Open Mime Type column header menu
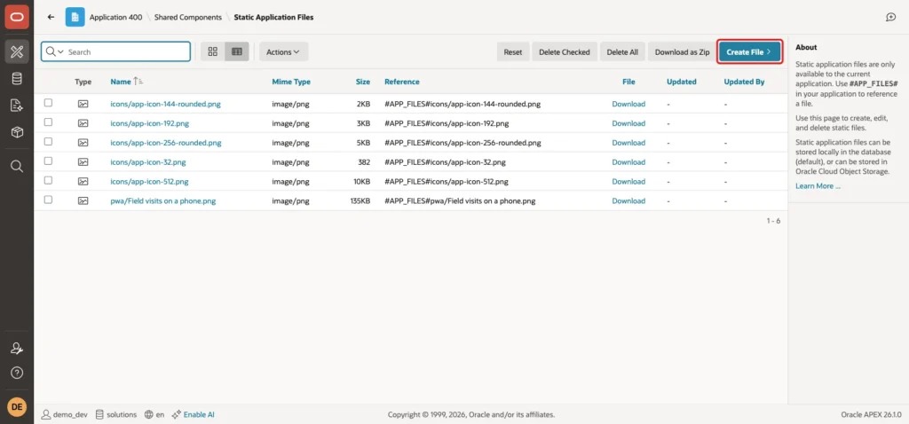This screenshot has height=424, width=909. click(x=291, y=82)
